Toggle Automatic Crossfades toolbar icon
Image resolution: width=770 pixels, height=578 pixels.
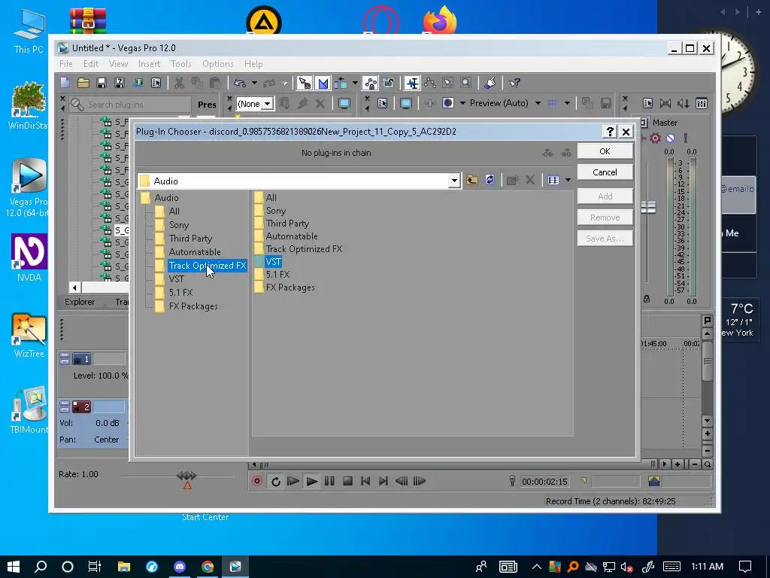click(323, 83)
